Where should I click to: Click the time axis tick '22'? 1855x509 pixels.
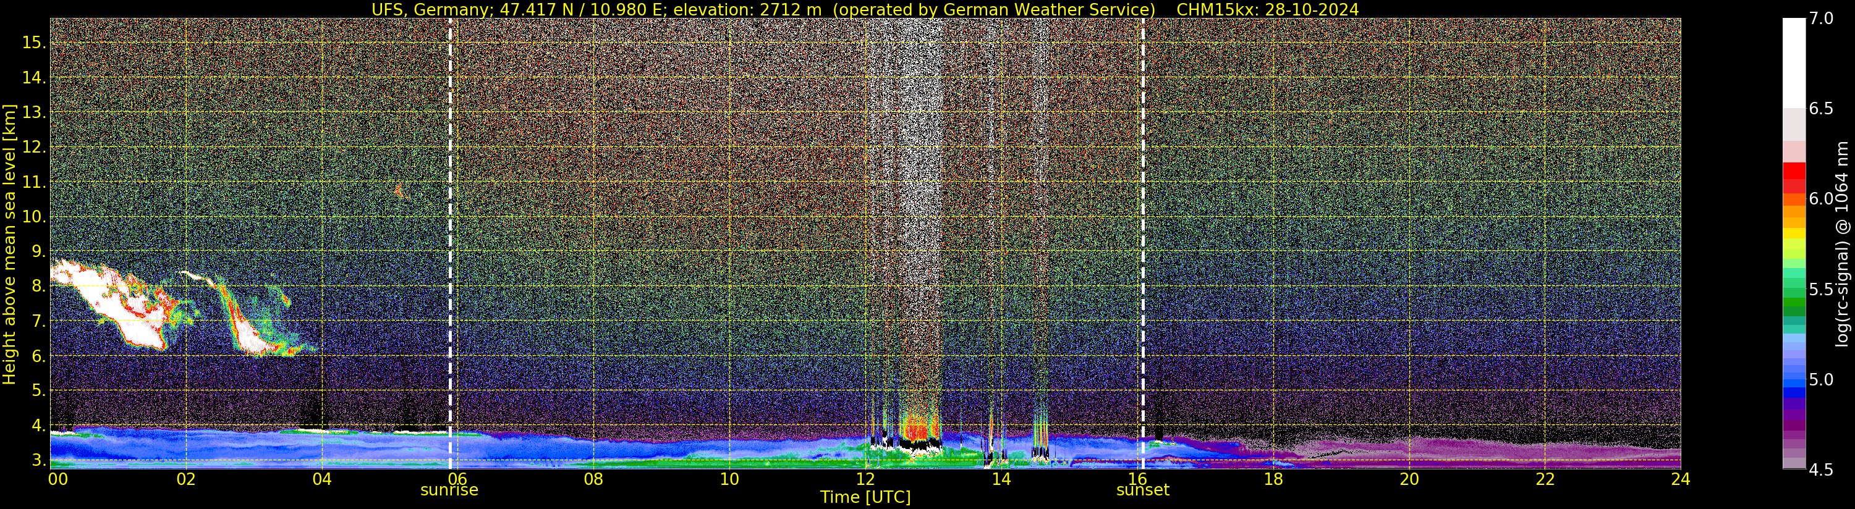point(1545,479)
